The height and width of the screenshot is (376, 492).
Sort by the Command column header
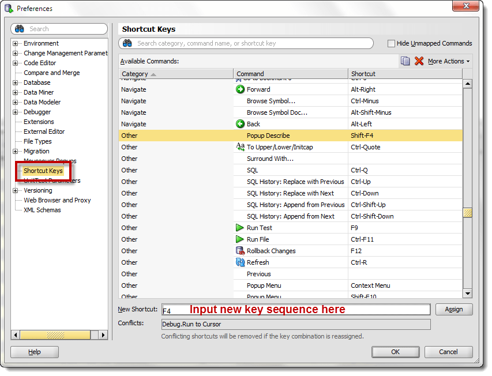click(x=291, y=74)
